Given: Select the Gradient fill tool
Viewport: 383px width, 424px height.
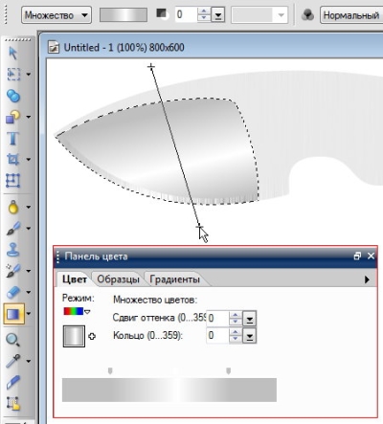Looking at the screenshot, I should pos(13,314).
